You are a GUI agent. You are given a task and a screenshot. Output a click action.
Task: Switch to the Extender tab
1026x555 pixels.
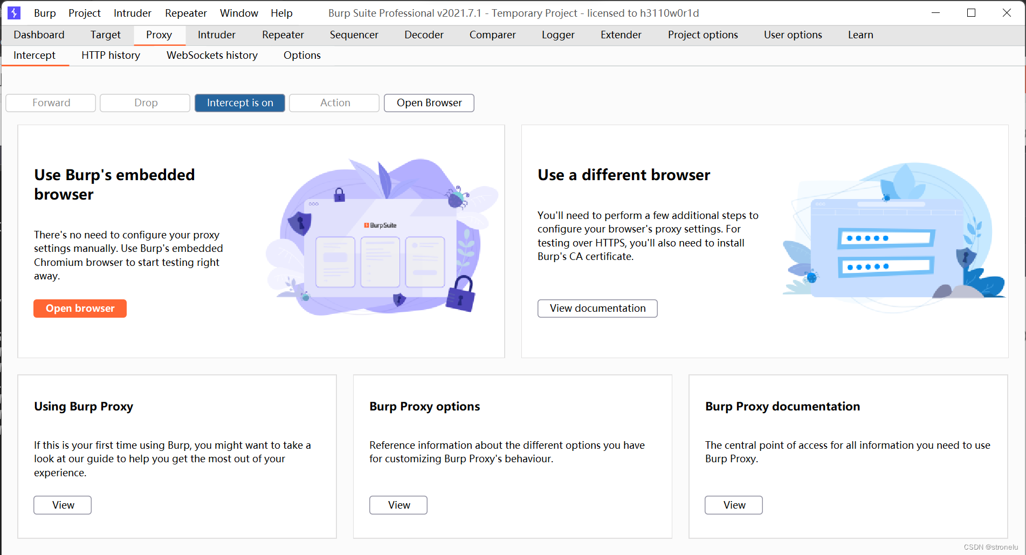(621, 35)
